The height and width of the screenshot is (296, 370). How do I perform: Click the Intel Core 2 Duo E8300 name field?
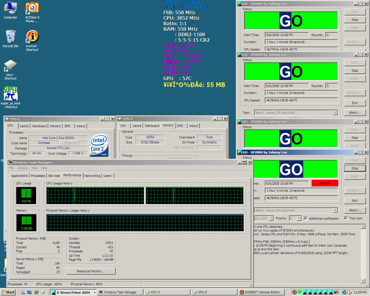[x=58, y=138]
